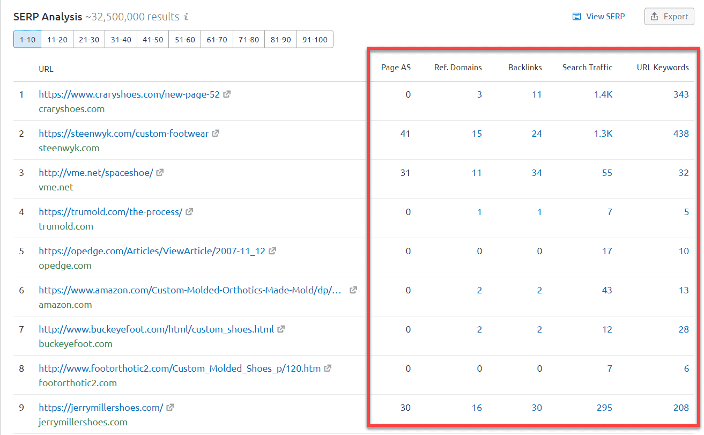Click Page AS value 41 for steenwyk
704x435 pixels.
point(405,134)
